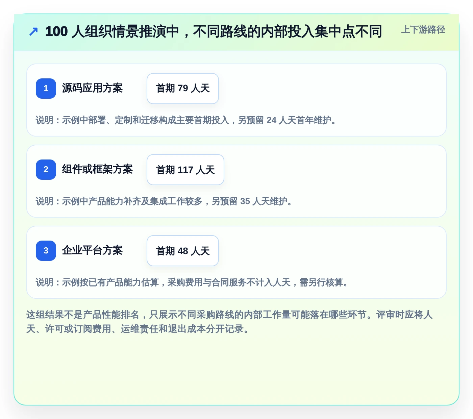Click the blue arrow icon beside the title

(x=33, y=32)
